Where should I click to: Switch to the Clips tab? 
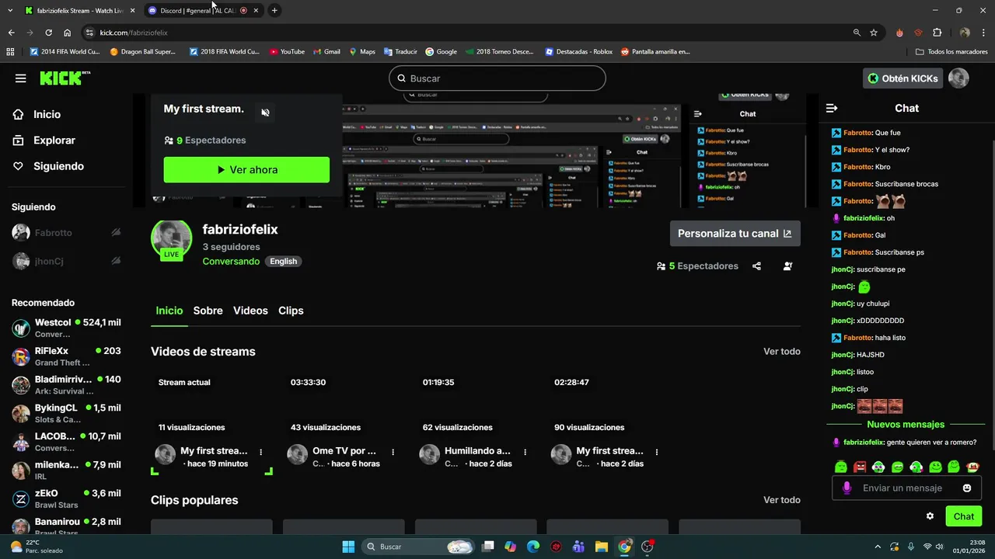[x=291, y=311]
